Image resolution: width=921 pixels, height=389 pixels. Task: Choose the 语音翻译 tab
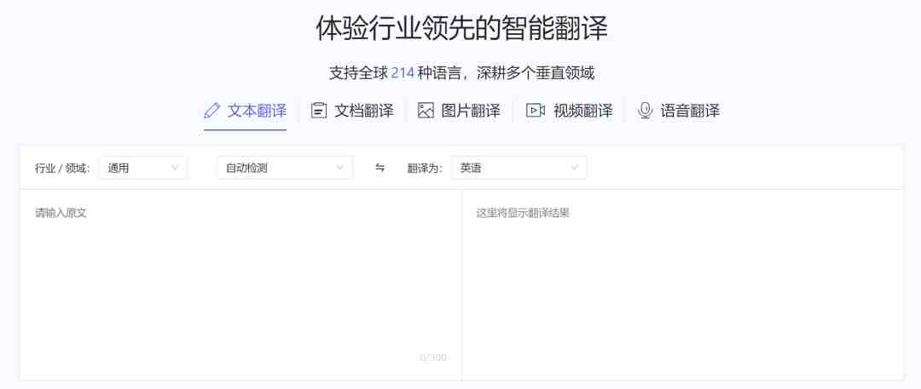(x=679, y=111)
